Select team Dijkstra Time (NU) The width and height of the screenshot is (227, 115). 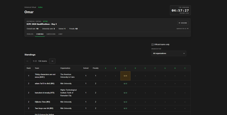tap(43, 102)
